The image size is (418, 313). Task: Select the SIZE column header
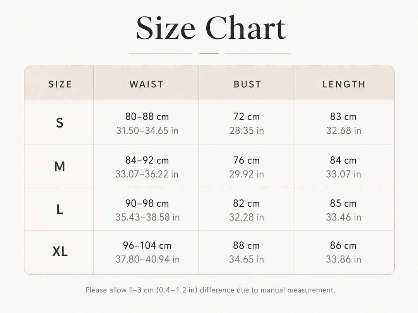[60, 84]
